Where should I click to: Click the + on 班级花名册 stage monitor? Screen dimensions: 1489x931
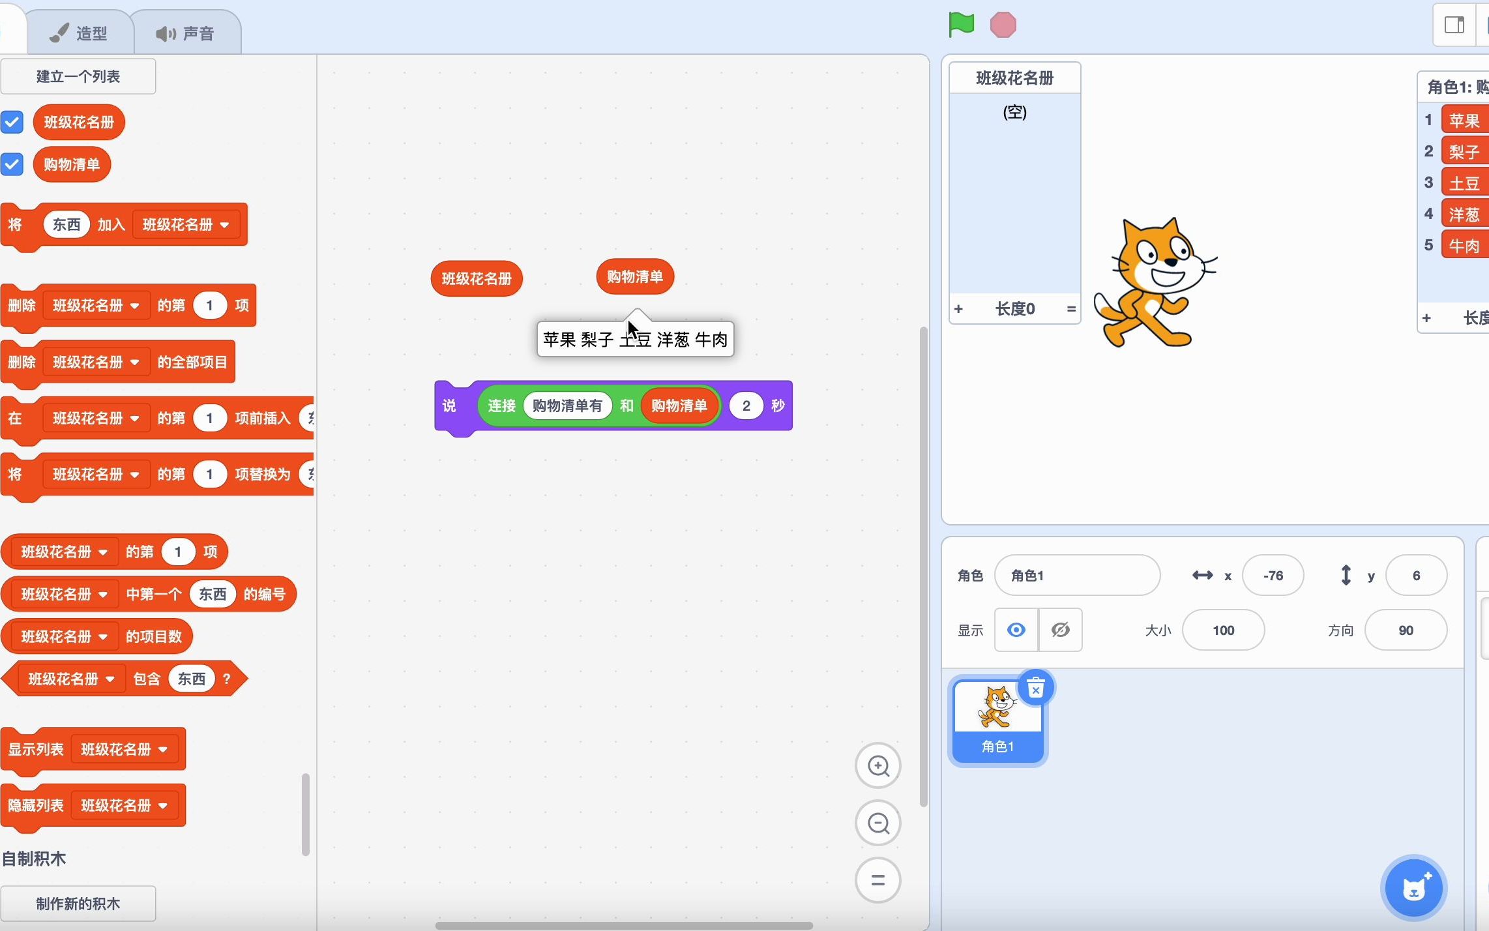(x=958, y=308)
